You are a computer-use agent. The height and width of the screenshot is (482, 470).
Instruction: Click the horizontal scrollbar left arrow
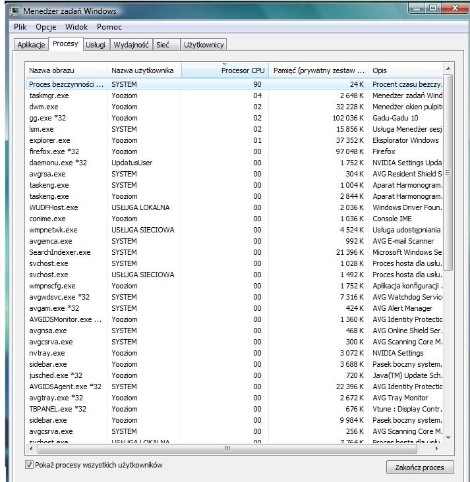31,448
